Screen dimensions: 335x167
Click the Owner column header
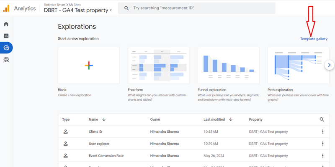coord(155,119)
